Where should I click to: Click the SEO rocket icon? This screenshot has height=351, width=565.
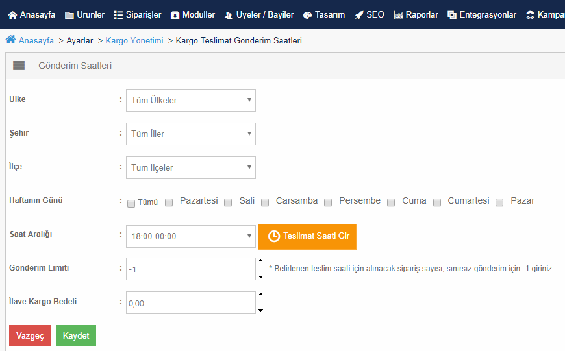359,15
